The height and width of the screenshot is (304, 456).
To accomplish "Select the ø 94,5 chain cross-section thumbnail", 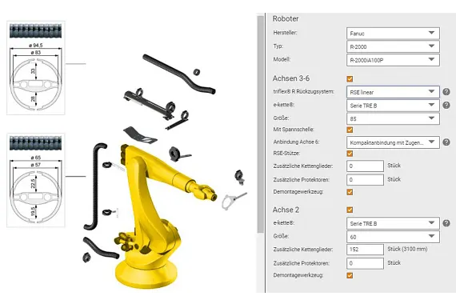I will (36, 67).
